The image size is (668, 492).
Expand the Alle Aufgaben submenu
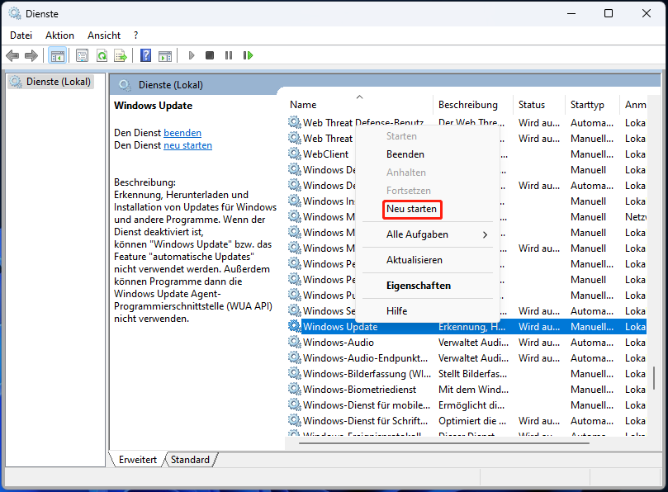(x=427, y=234)
